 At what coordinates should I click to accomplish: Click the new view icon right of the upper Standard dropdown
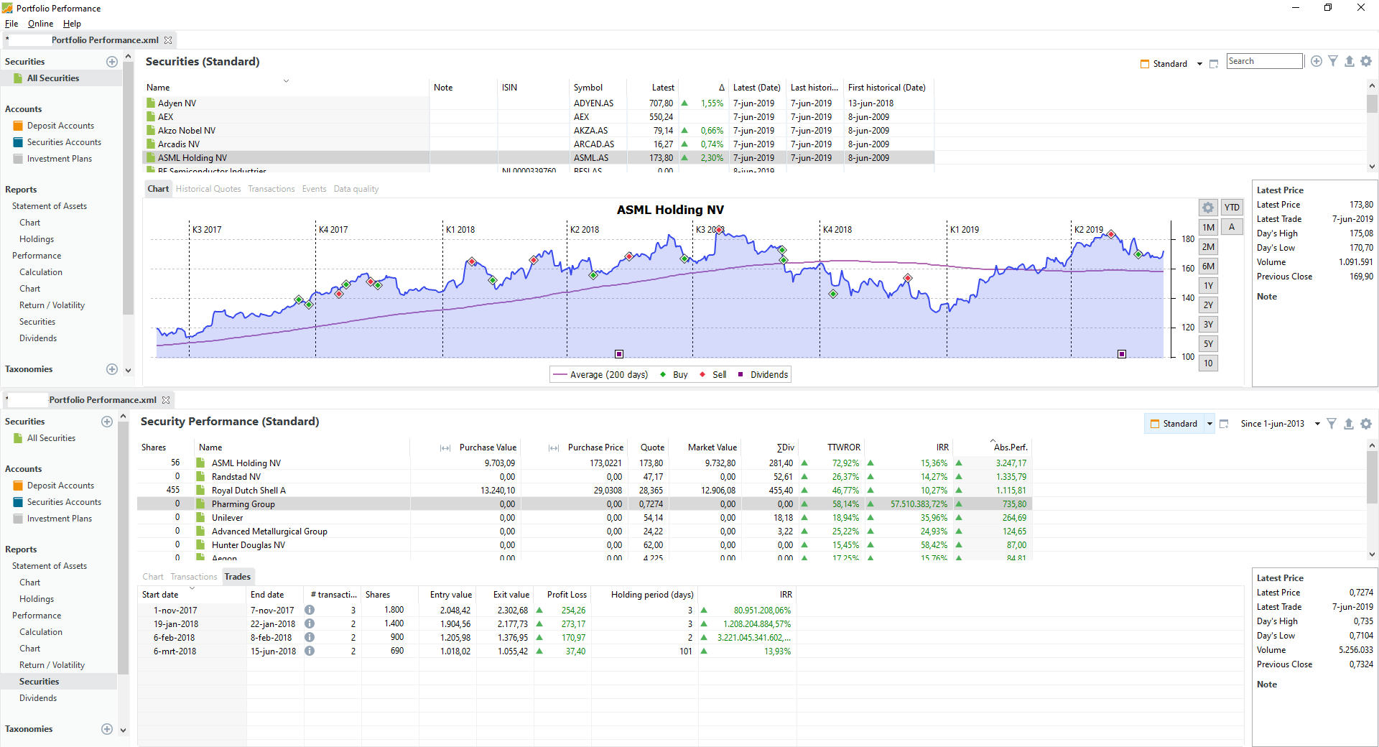[1214, 64]
